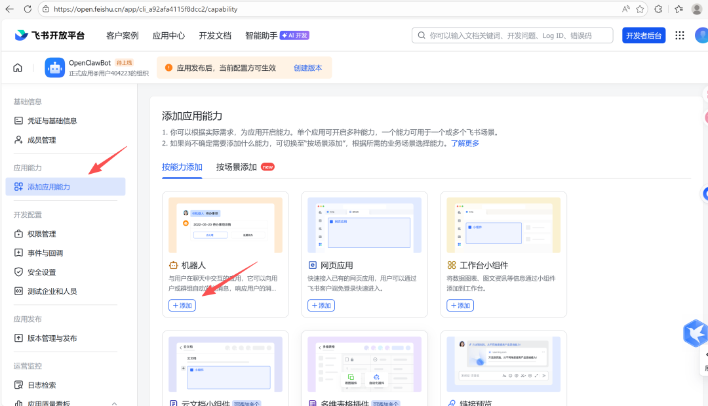This screenshot has height=406, width=708.
Task: Open the apps grid icon in the top bar
Action: click(680, 35)
